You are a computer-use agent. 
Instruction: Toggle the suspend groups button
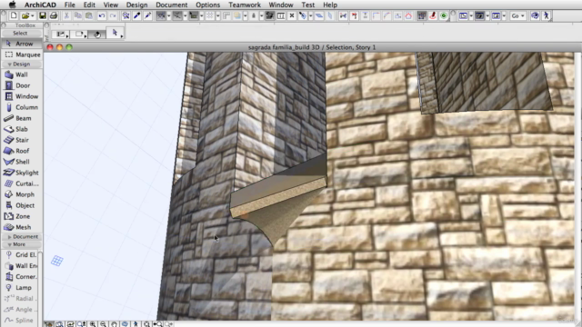click(422, 15)
